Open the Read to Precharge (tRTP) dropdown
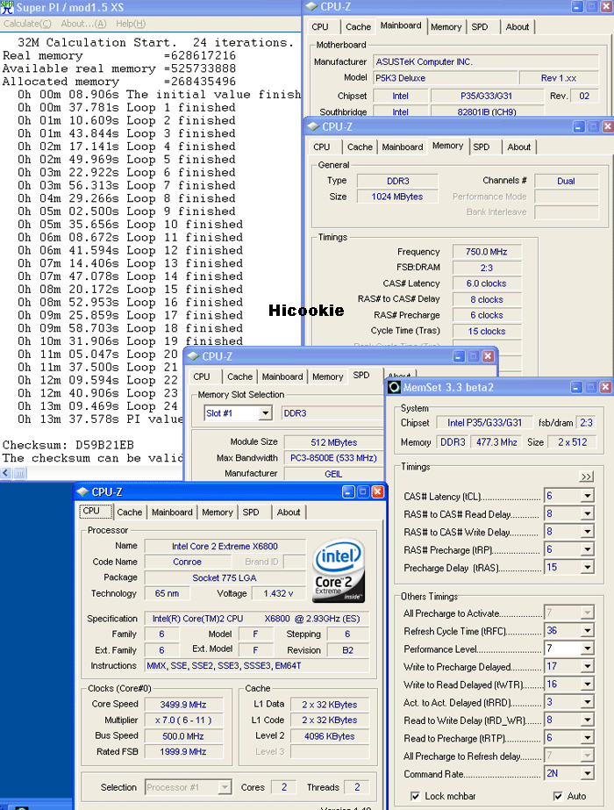This screenshot has height=810, width=614. (587, 738)
